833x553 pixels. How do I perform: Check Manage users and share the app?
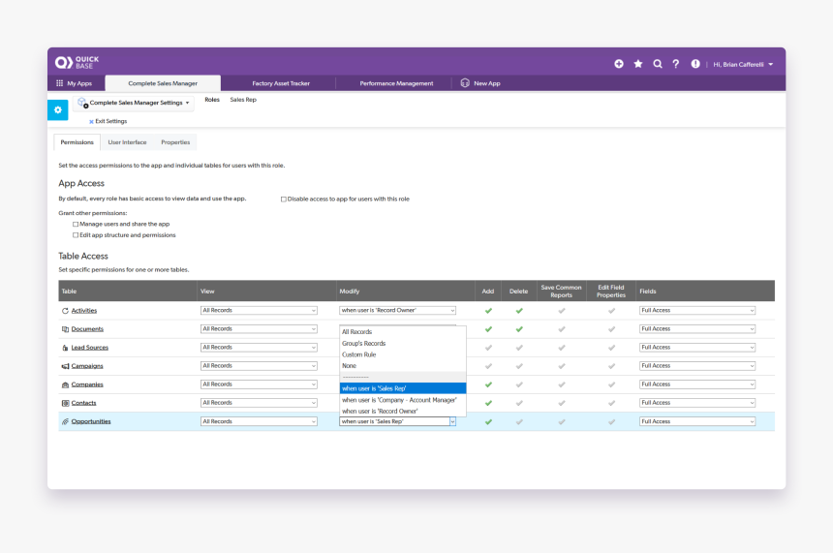click(76, 224)
